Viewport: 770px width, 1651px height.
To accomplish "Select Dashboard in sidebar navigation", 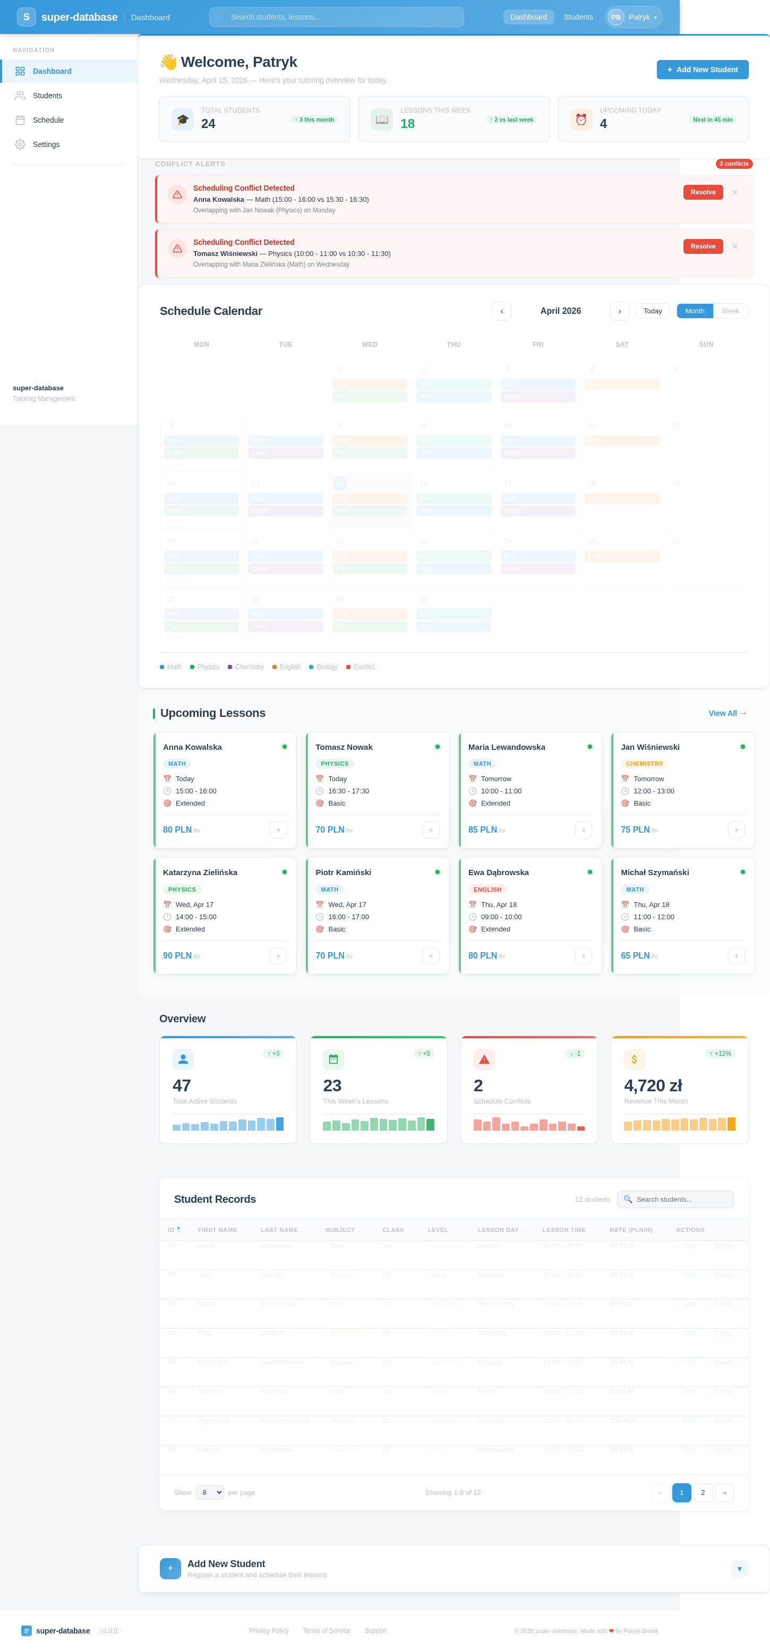I will click(69, 71).
